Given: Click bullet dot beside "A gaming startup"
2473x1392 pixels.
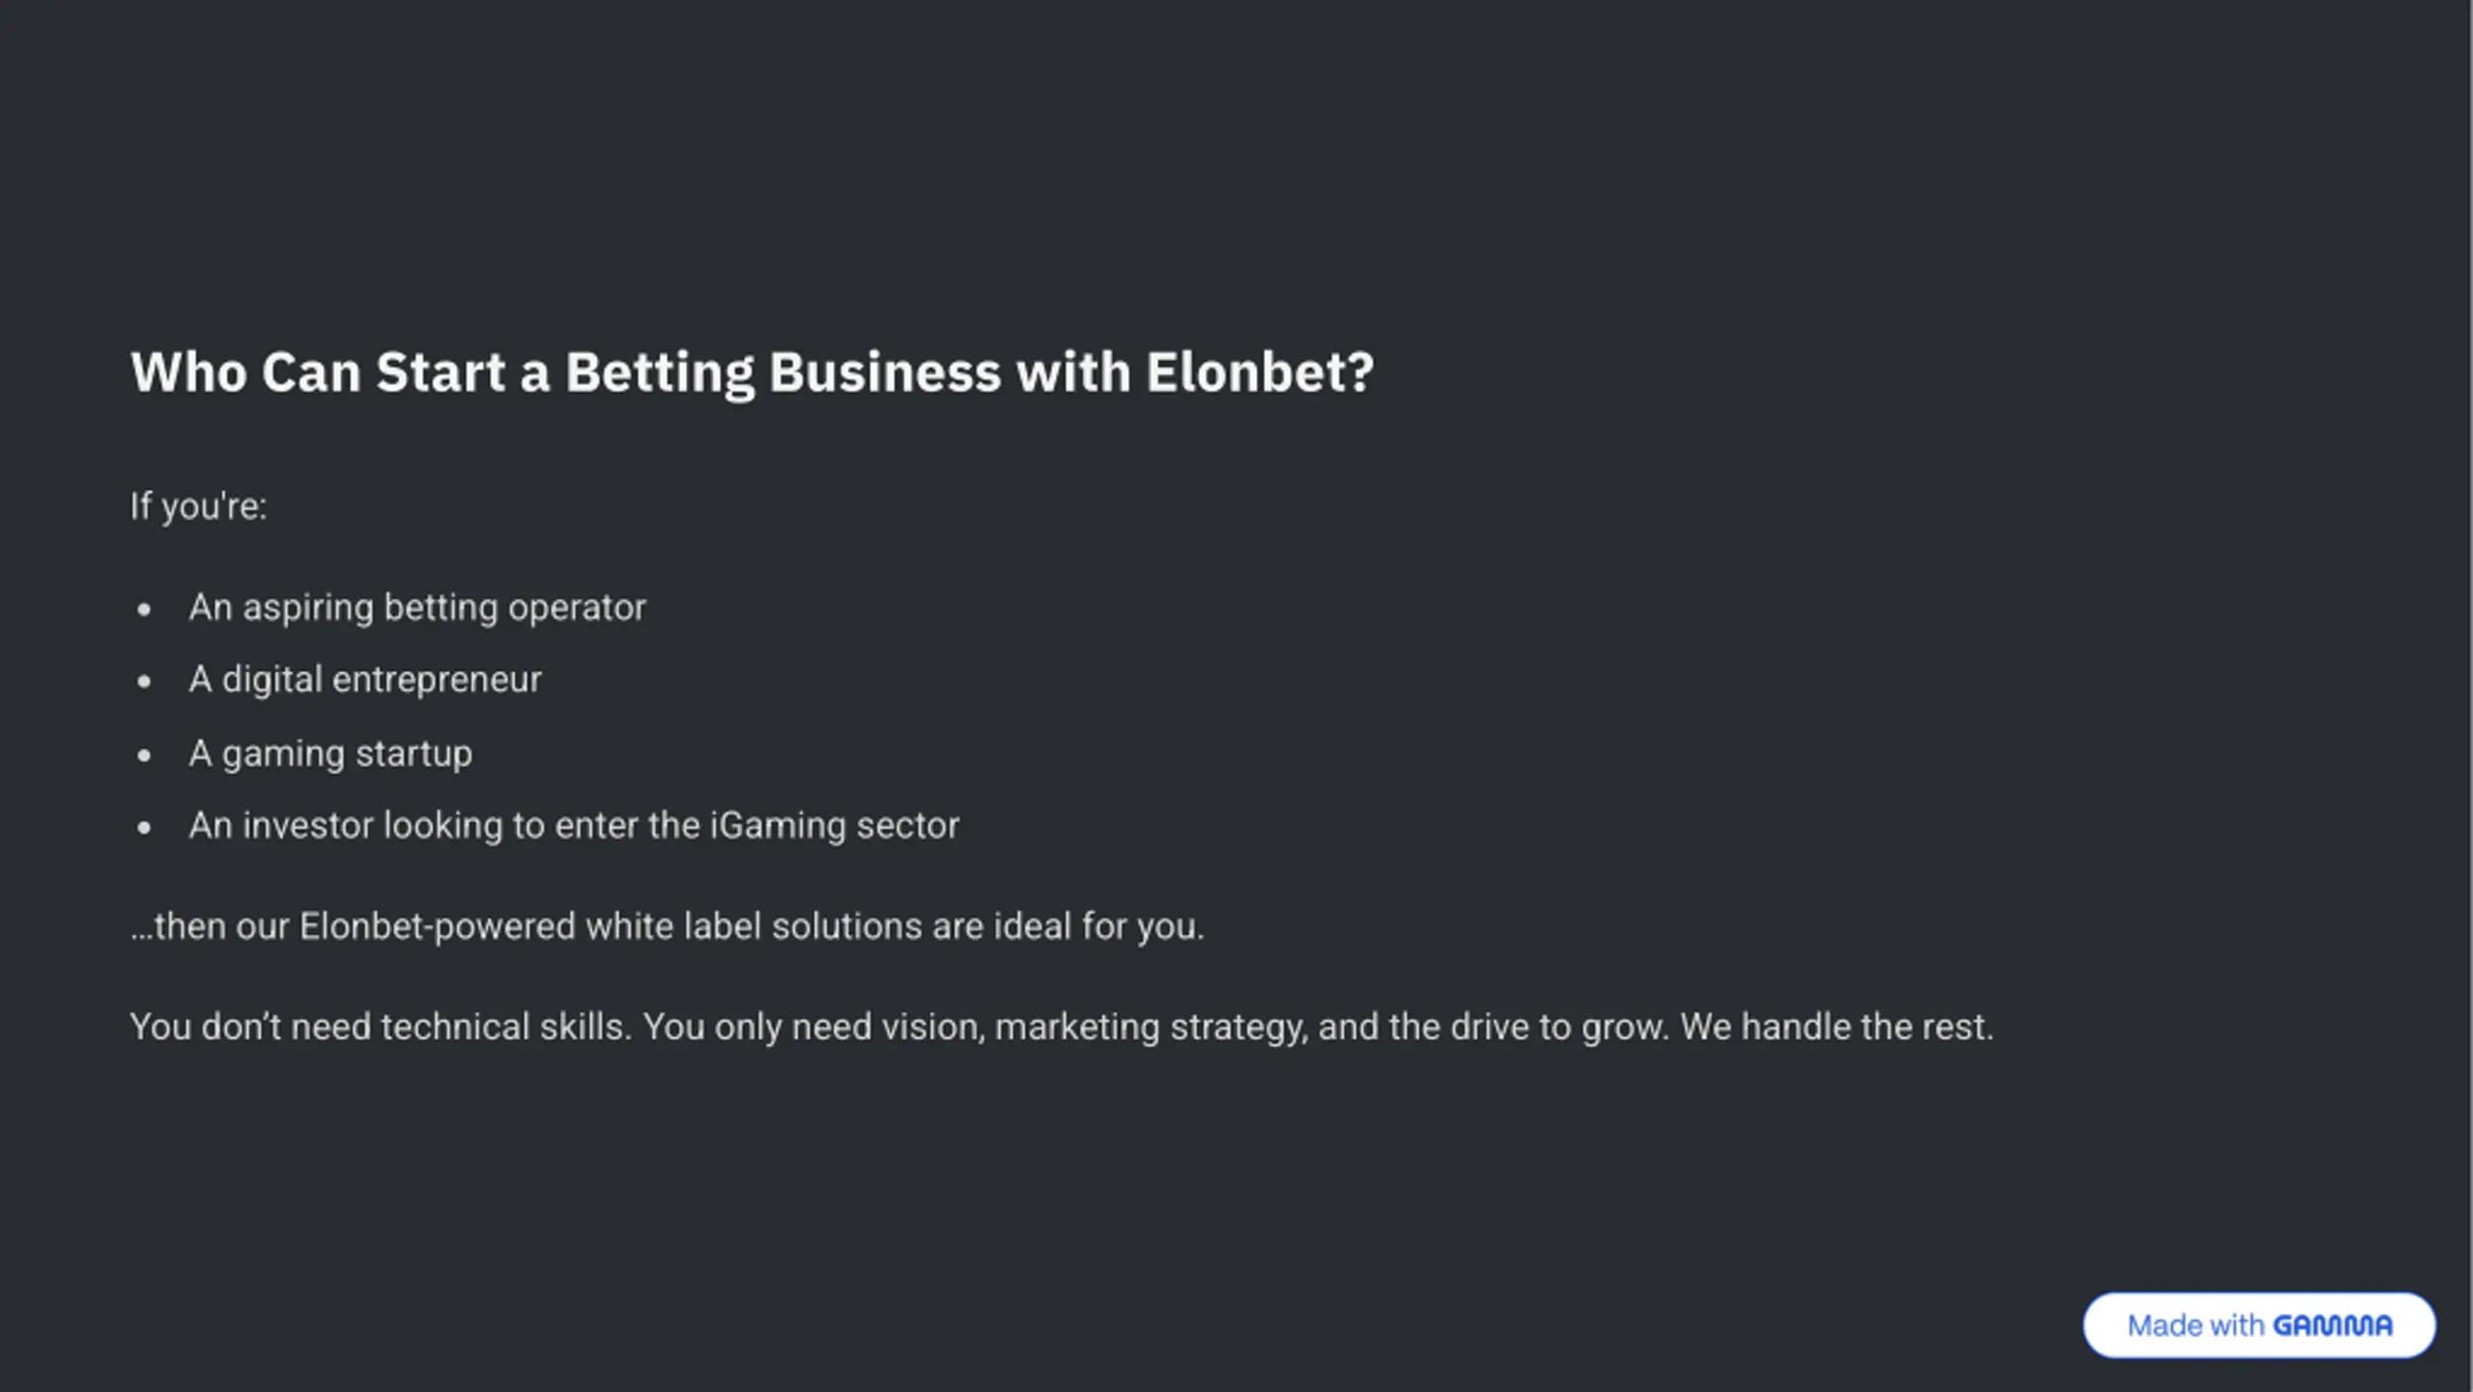Looking at the screenshot, I should tap(145, 755).
